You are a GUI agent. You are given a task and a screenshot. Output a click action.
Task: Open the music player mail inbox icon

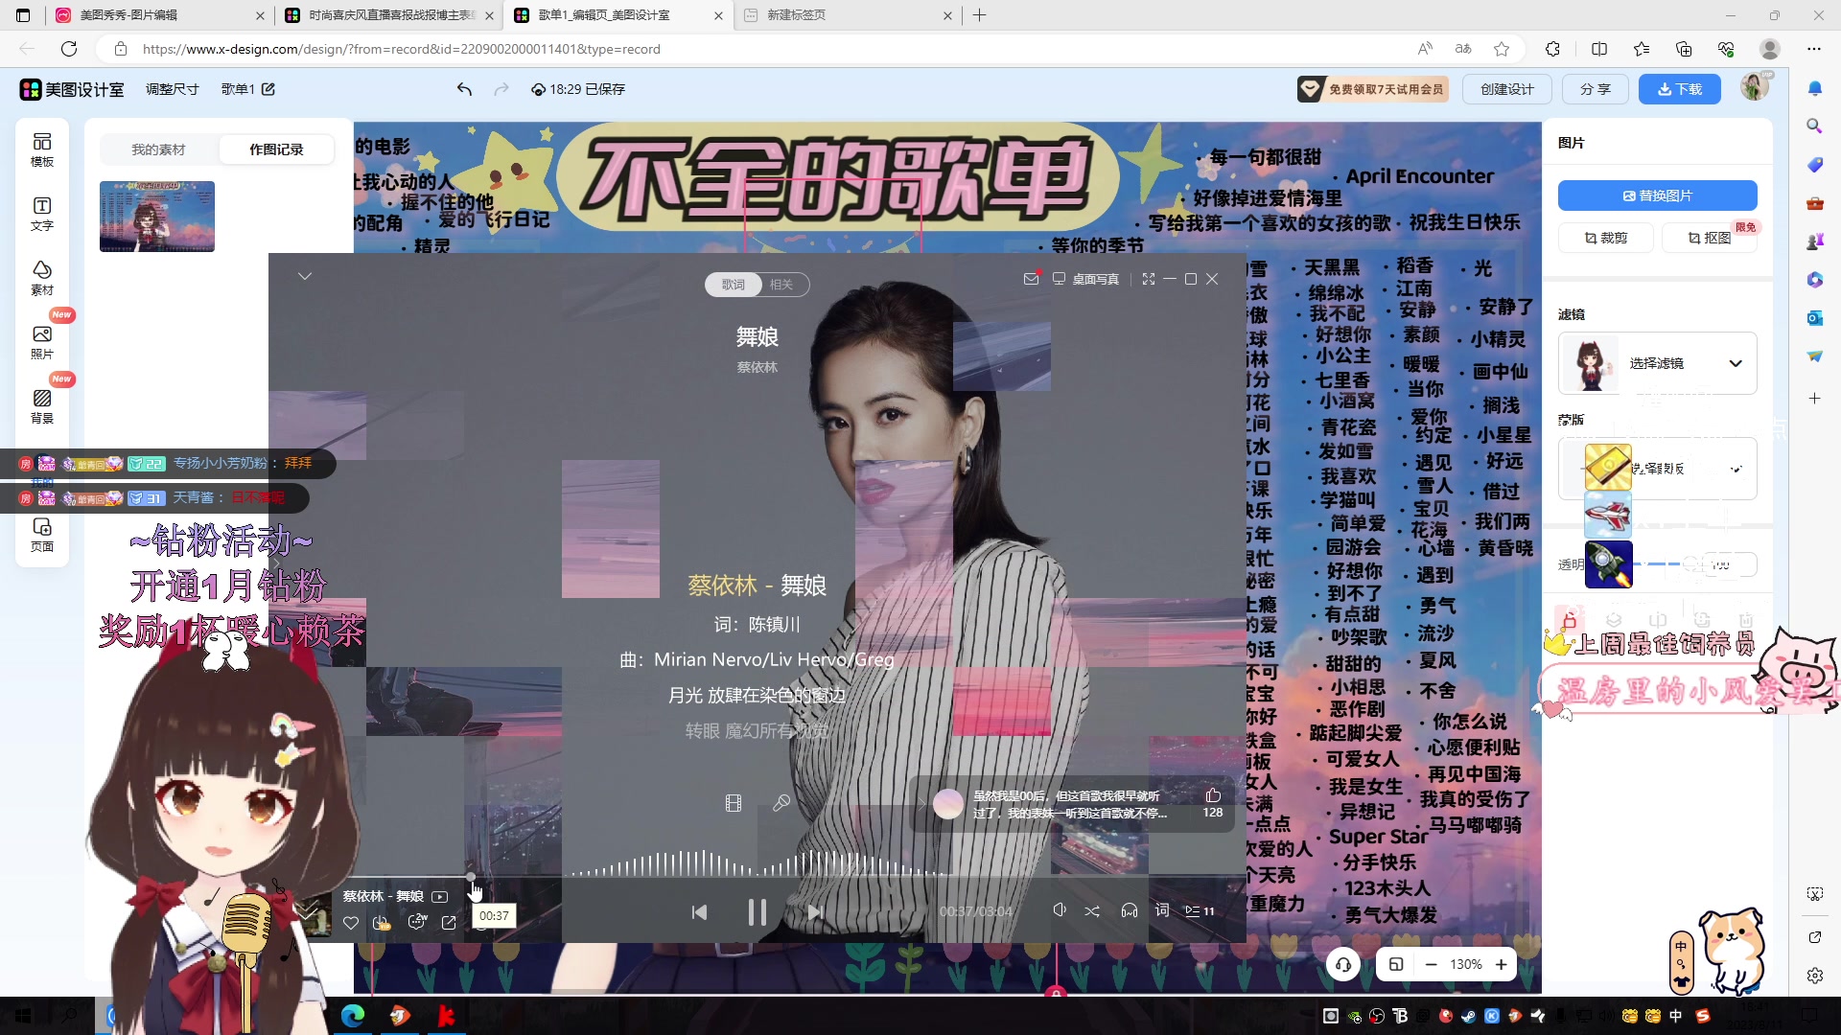(1031, 279)
